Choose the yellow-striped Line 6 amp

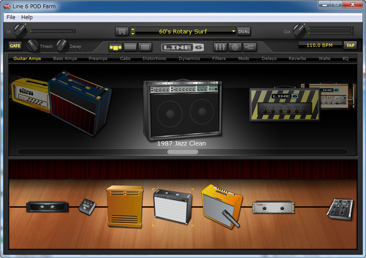point(285,105)
